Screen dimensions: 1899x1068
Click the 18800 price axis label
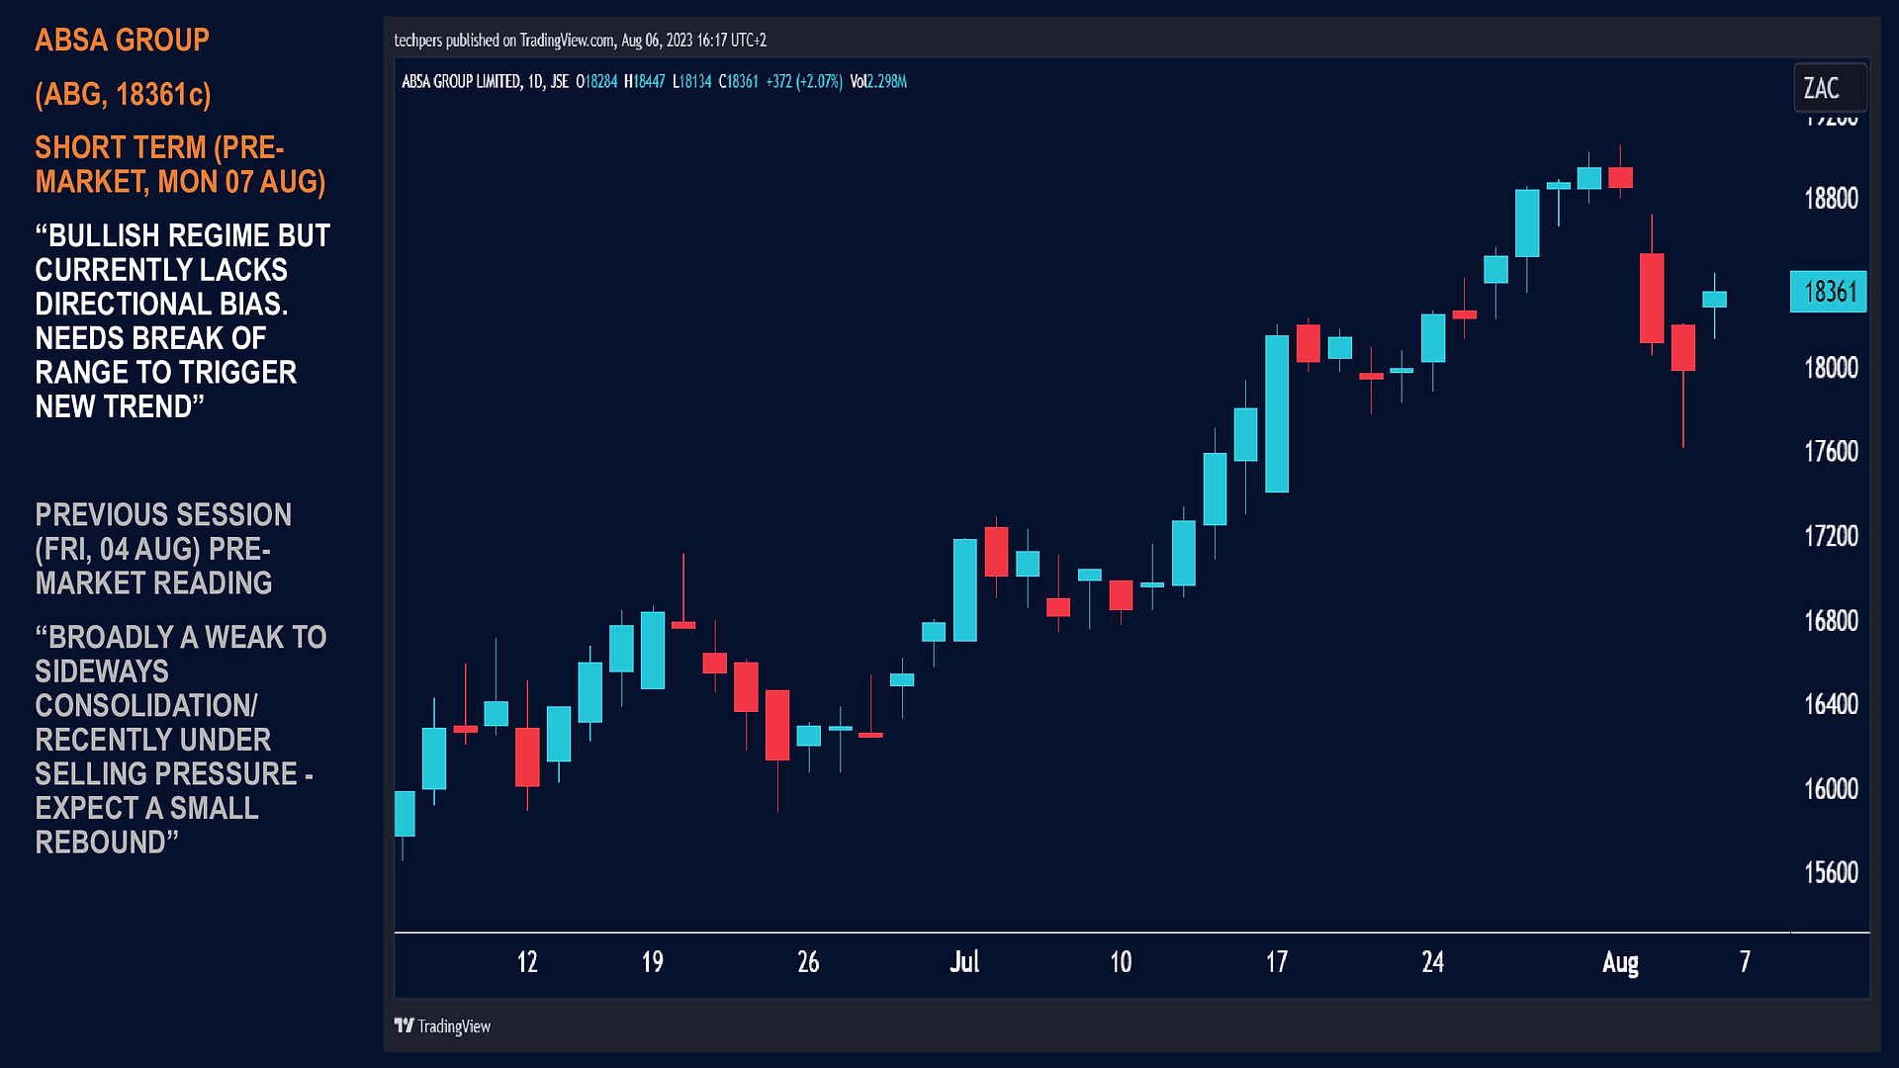1831,198
